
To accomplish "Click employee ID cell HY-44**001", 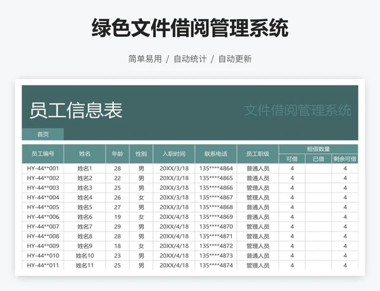I will [x=43, y=168].
